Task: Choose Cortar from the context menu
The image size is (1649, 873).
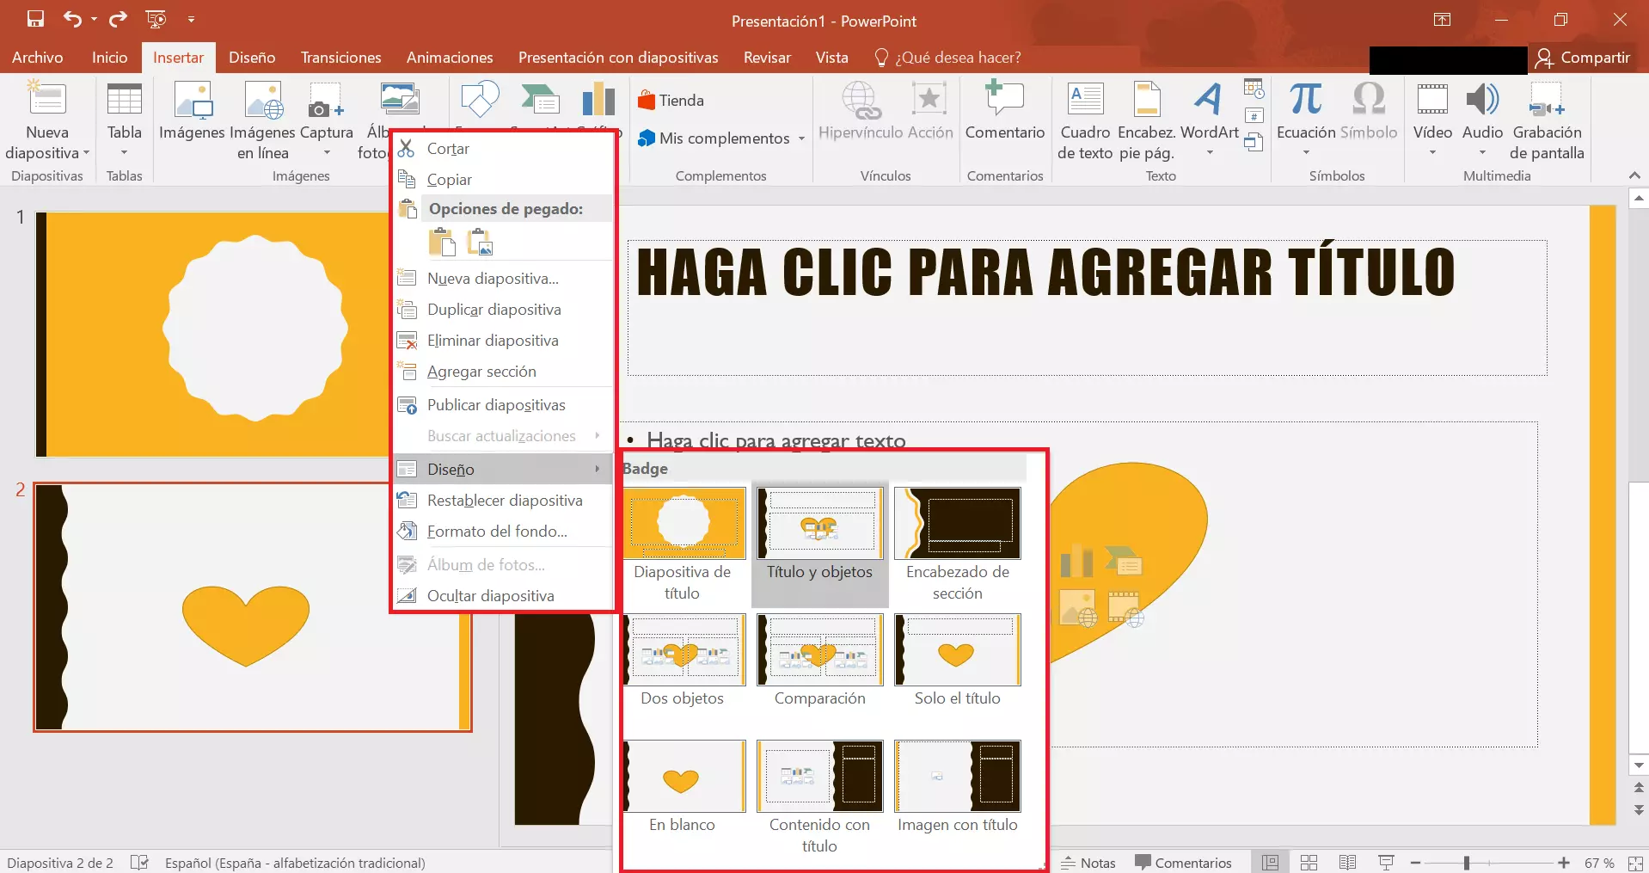Action: click(x=502, y=149)
